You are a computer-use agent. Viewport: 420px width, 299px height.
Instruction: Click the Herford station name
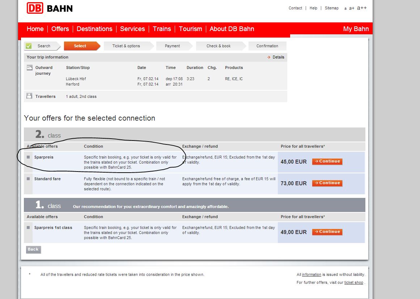coord(73,84)
